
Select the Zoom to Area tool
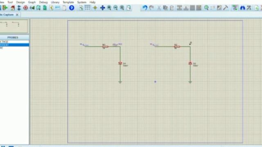pyautogui.click(x=129, y=8)
